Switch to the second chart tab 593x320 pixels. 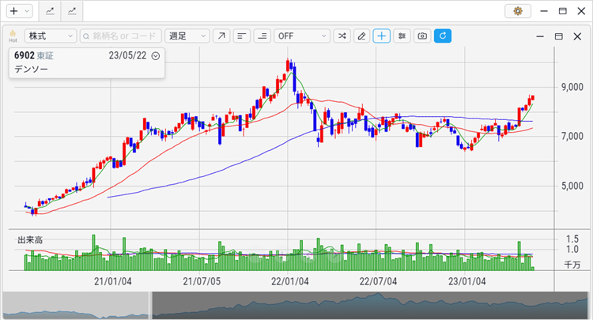coord(72,11)
